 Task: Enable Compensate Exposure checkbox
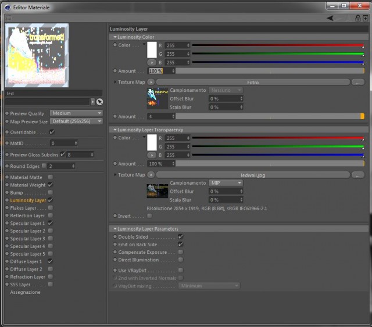pyautogui.click(x=181, y=252)
